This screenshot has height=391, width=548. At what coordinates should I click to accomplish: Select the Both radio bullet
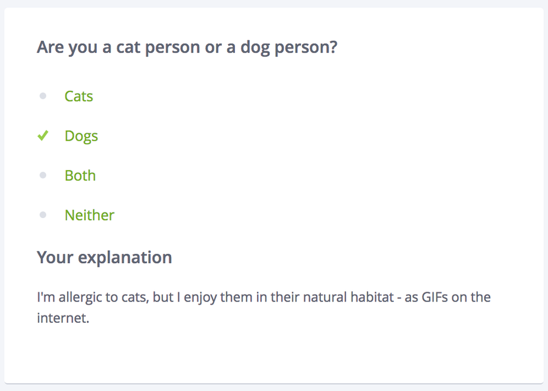pos(43,175)
